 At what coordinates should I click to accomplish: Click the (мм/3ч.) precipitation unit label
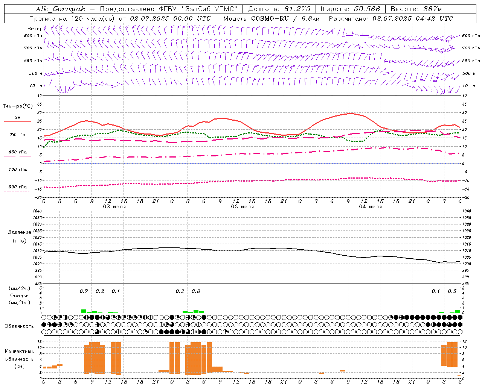(x=20, y=288)
